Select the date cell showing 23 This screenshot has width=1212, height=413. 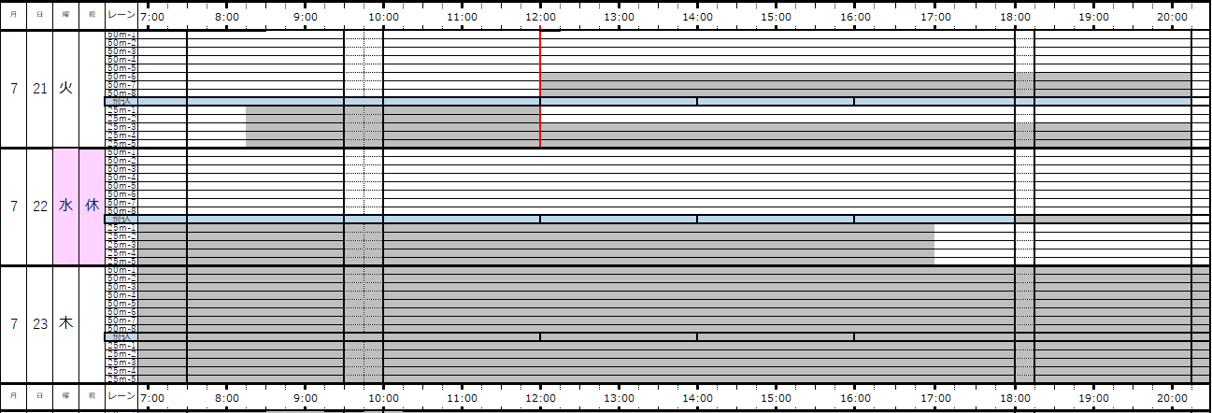[x=39, y=324]
